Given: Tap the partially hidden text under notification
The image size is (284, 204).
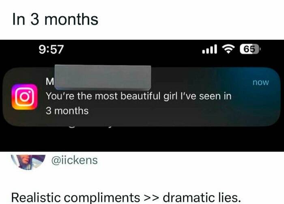Looking at the screenshot, I should click(x=90, y=126).
